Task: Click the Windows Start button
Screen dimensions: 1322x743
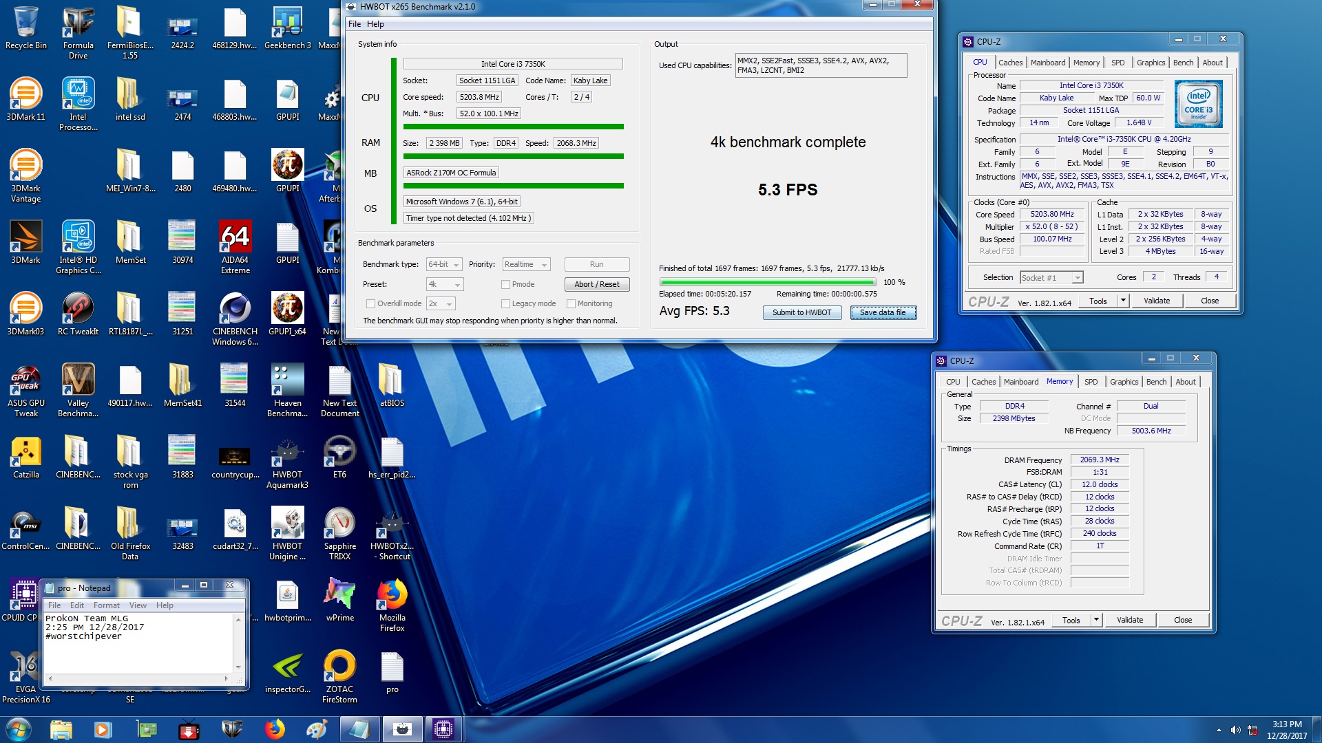Action: [x=19, y=729]
